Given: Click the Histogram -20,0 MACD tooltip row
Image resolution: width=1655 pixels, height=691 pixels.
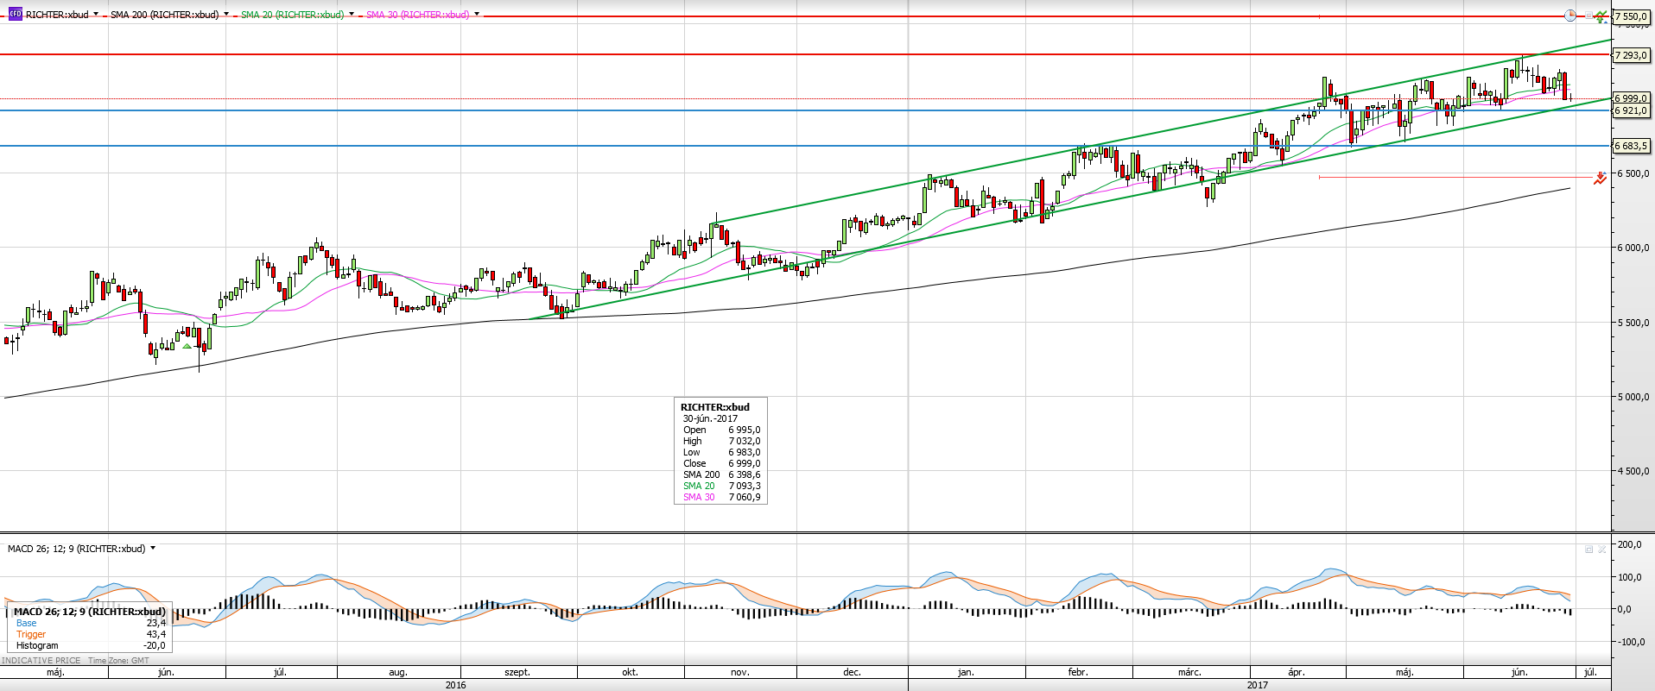Looking at the screenshot, I should coord(91,645).
